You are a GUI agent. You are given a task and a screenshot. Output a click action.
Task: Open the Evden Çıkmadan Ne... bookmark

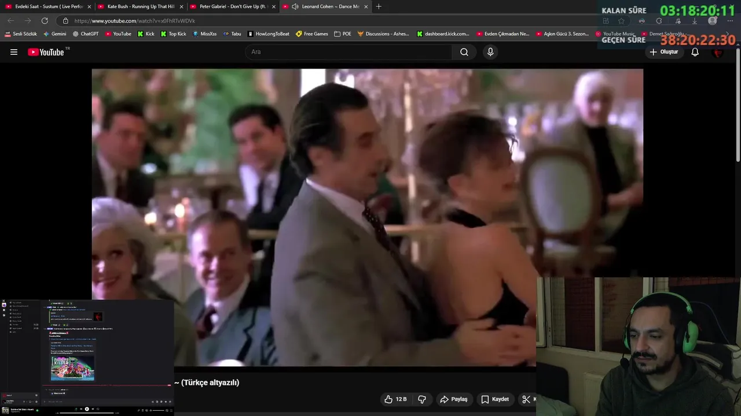[502, 34]
